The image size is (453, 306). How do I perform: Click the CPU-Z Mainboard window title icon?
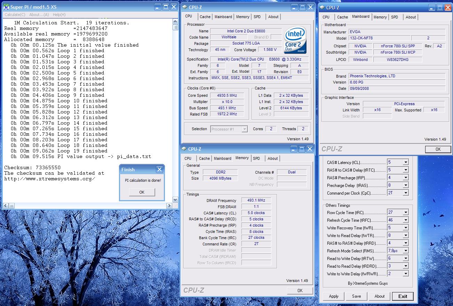[322, 7]
